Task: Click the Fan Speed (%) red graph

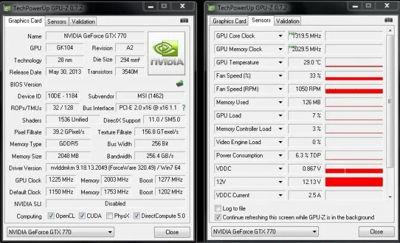Action: click(354, 76)
